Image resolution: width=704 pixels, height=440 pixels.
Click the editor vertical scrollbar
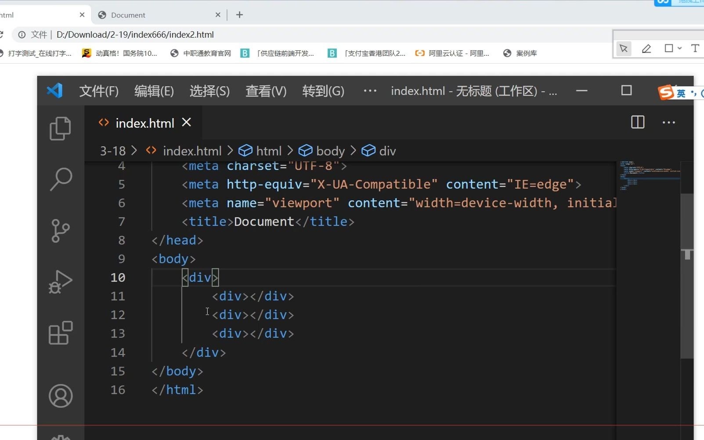click(x=687, y=277)
